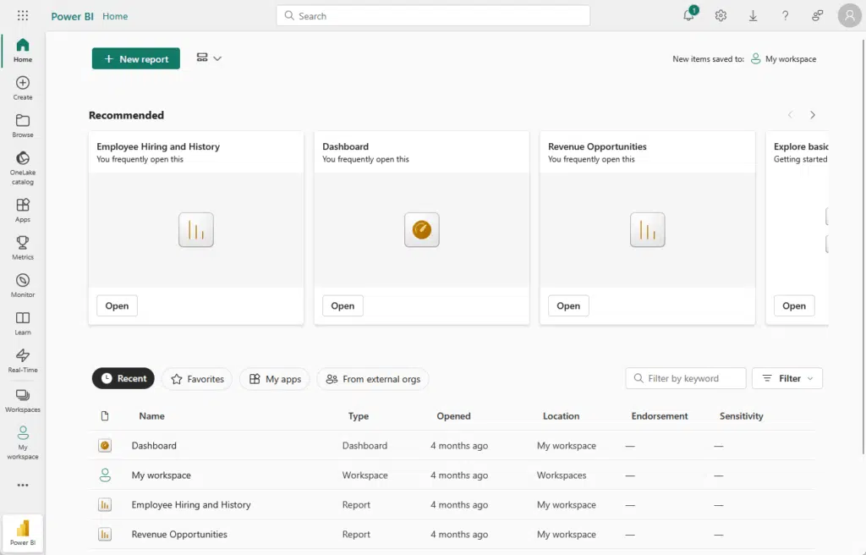Open the Dashboard recommended card
Image resolution: width=866 pixels, height=555 pixels.
pyautogui.click(x=343, y=305)
